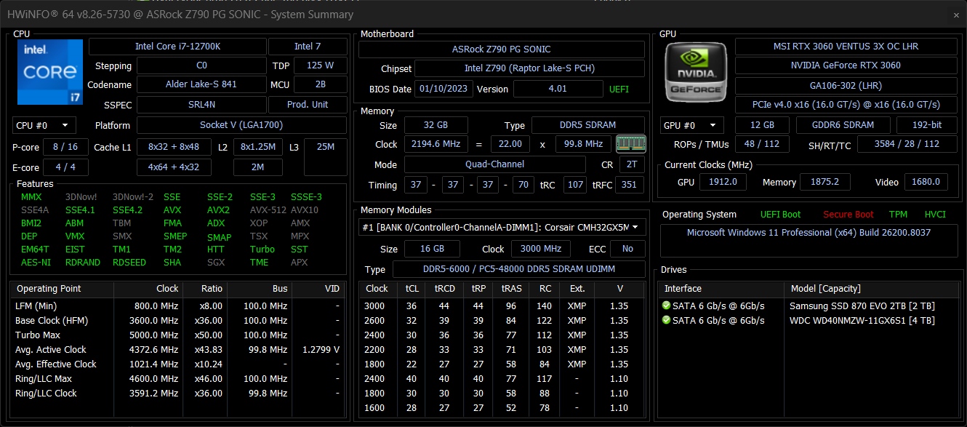The height and width of the screenshot is (427, 967).
Task: Select the Turbo Max row in CPU table
Action: point(177,335)
